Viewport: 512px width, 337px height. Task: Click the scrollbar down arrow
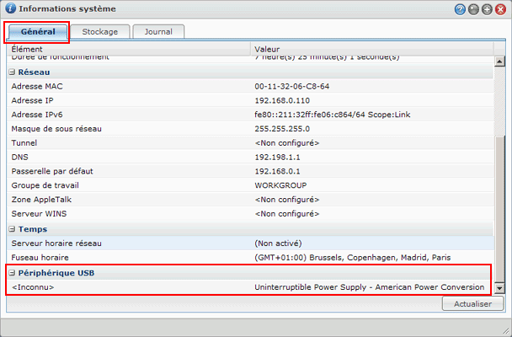[x=499, y=287]
